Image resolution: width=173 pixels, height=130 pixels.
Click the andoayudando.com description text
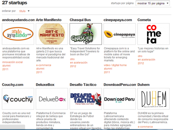(16, 53)
